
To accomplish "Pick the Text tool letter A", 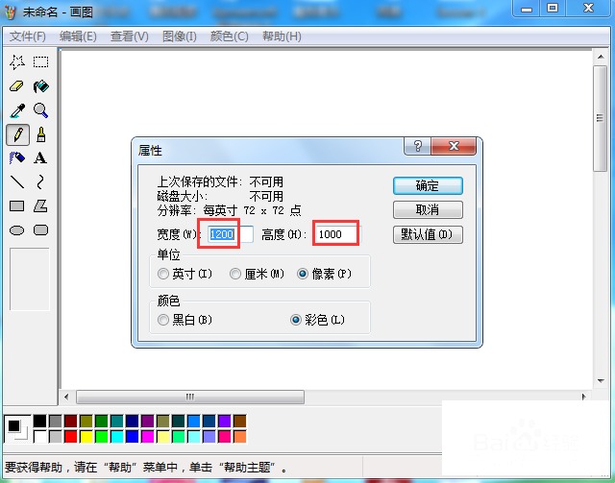I will pos(40,158).
